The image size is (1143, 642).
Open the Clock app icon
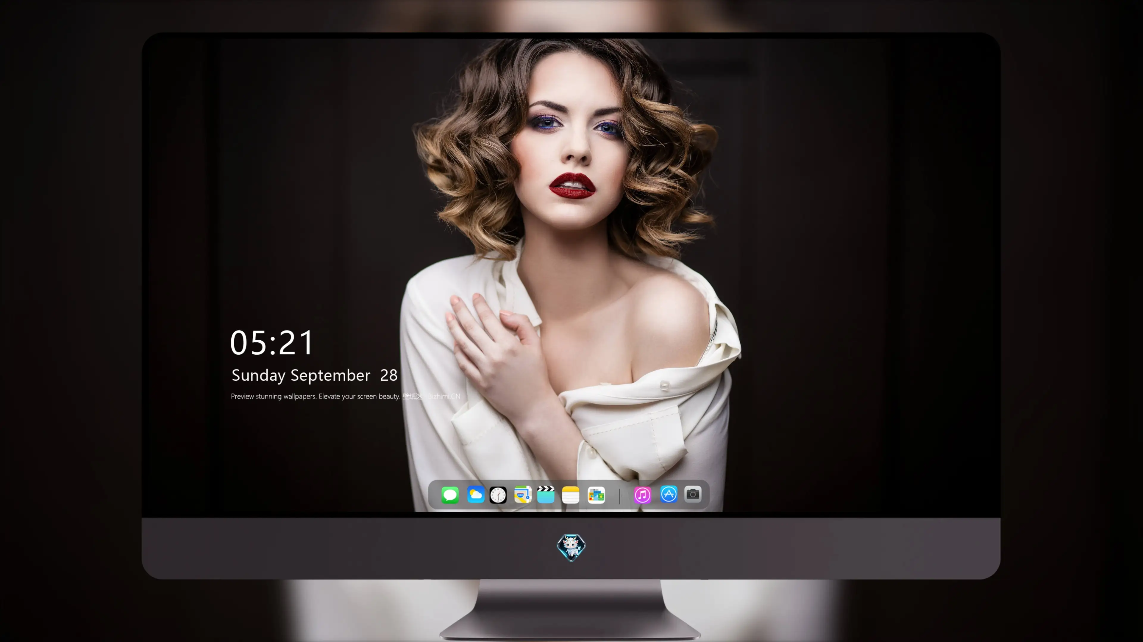498,495
